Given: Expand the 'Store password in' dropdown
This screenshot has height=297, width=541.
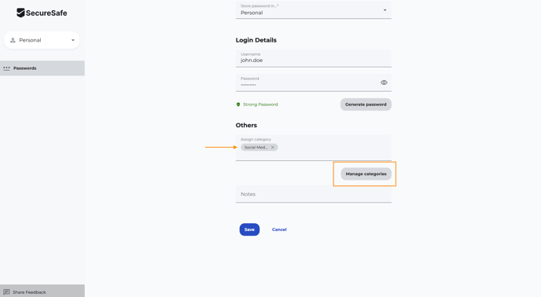Looking at the screenshot, I should (313, 10).
